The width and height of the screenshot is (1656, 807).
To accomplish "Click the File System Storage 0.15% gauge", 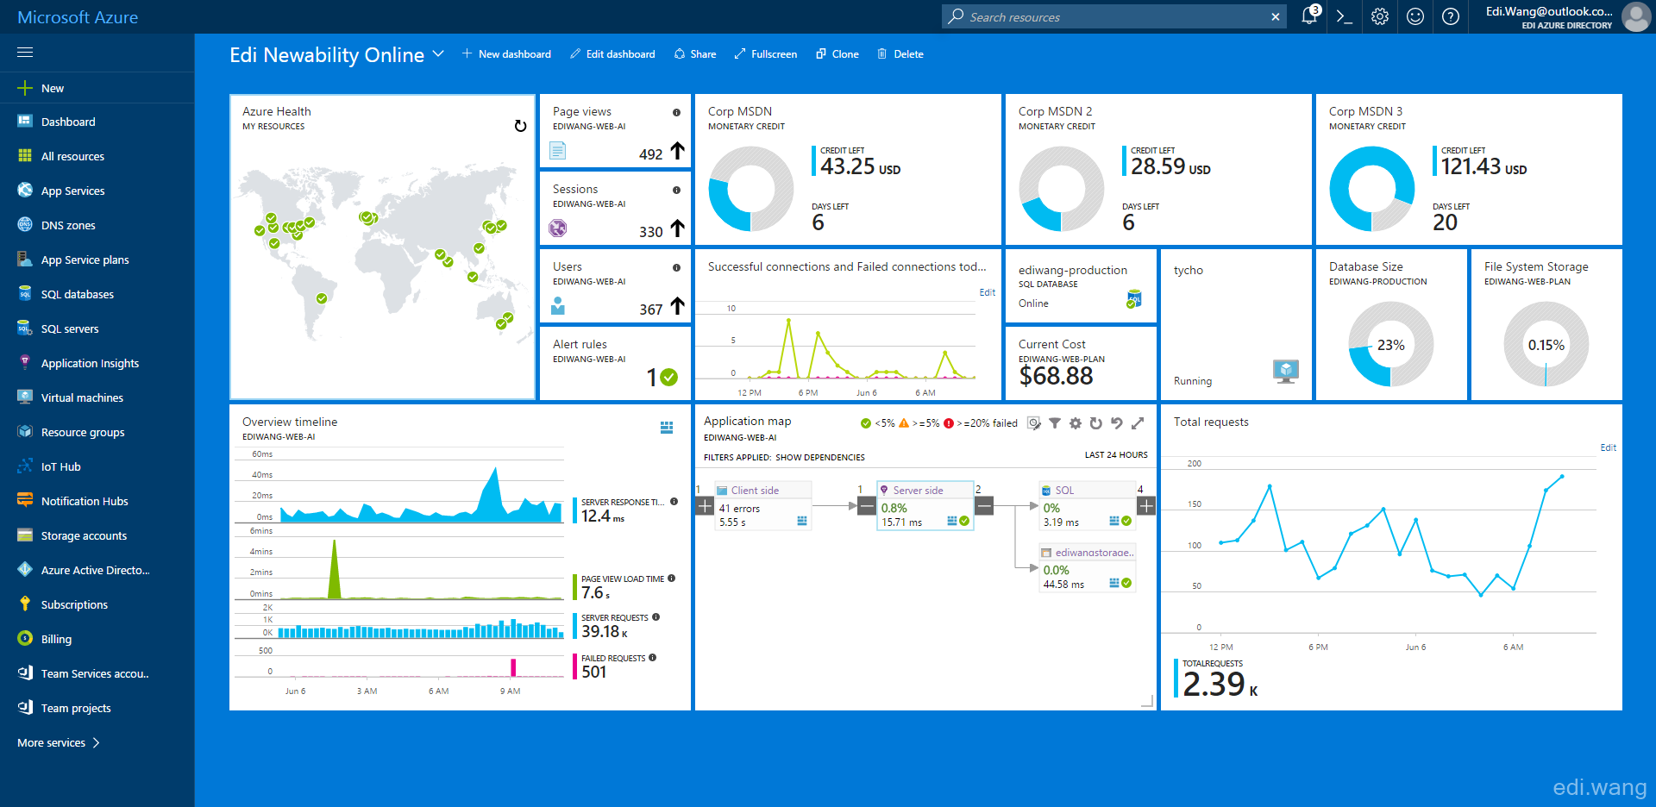I will (x=1546, y=344).
